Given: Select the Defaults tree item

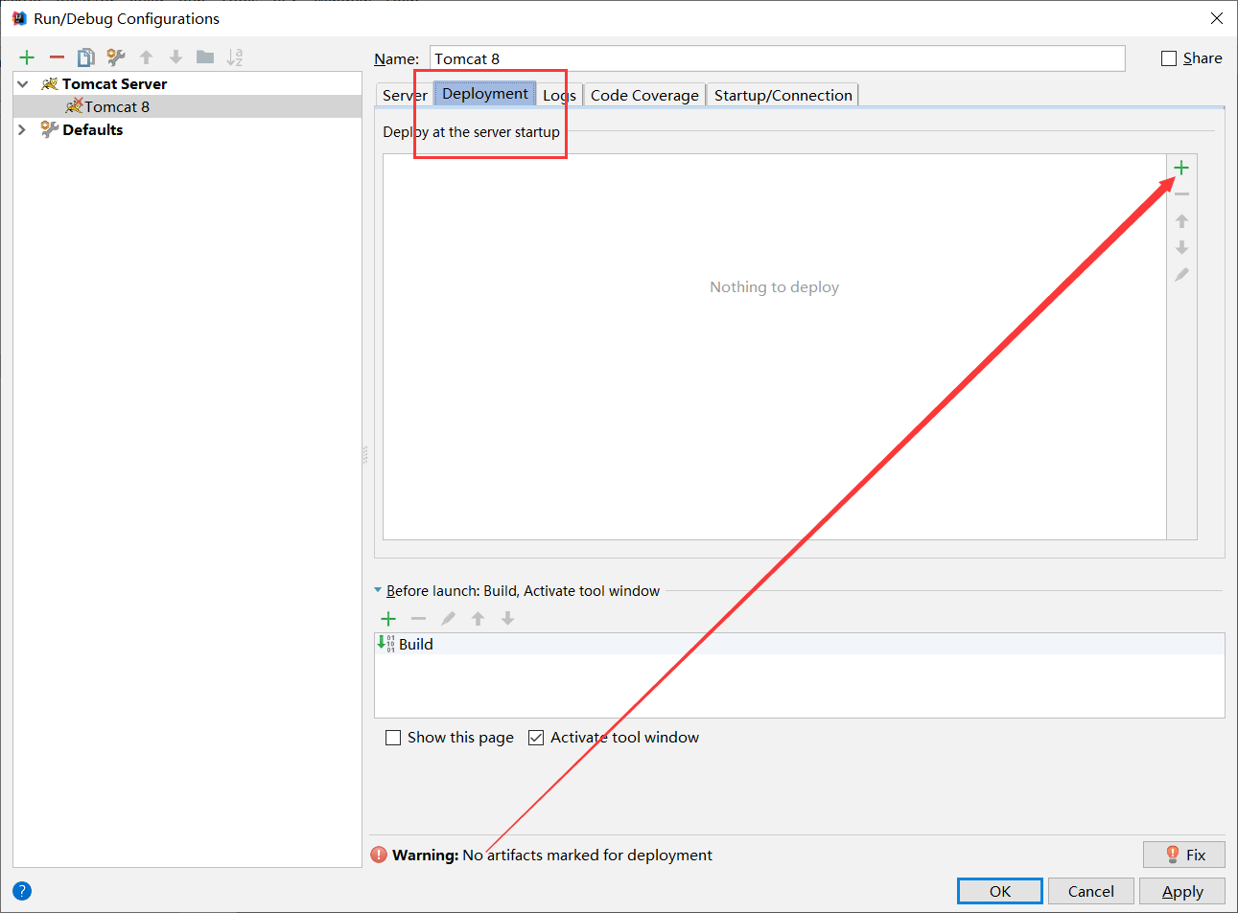Looking at the screenshot, I should (x=188, y=129).
